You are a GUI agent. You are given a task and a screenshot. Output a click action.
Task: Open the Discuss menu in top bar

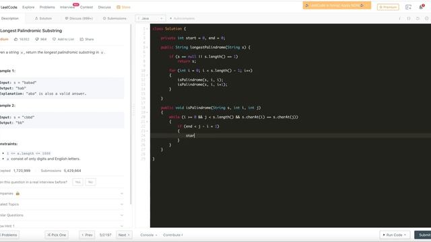point(104,7)
